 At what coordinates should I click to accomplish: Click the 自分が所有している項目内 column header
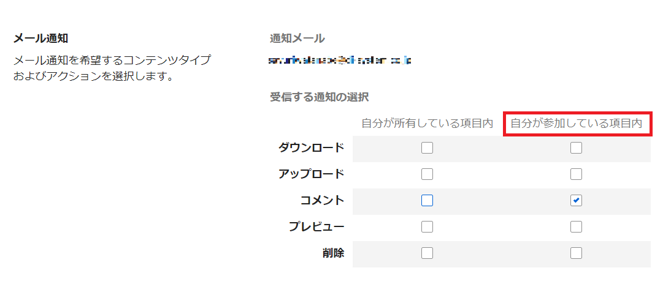(x=428, y=124)
